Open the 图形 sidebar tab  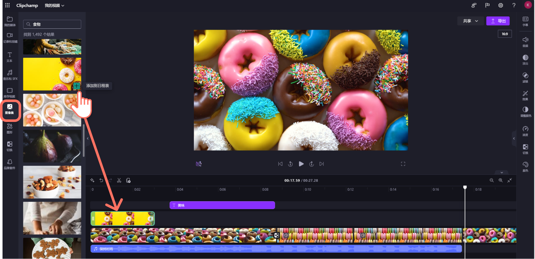point(10,129)
